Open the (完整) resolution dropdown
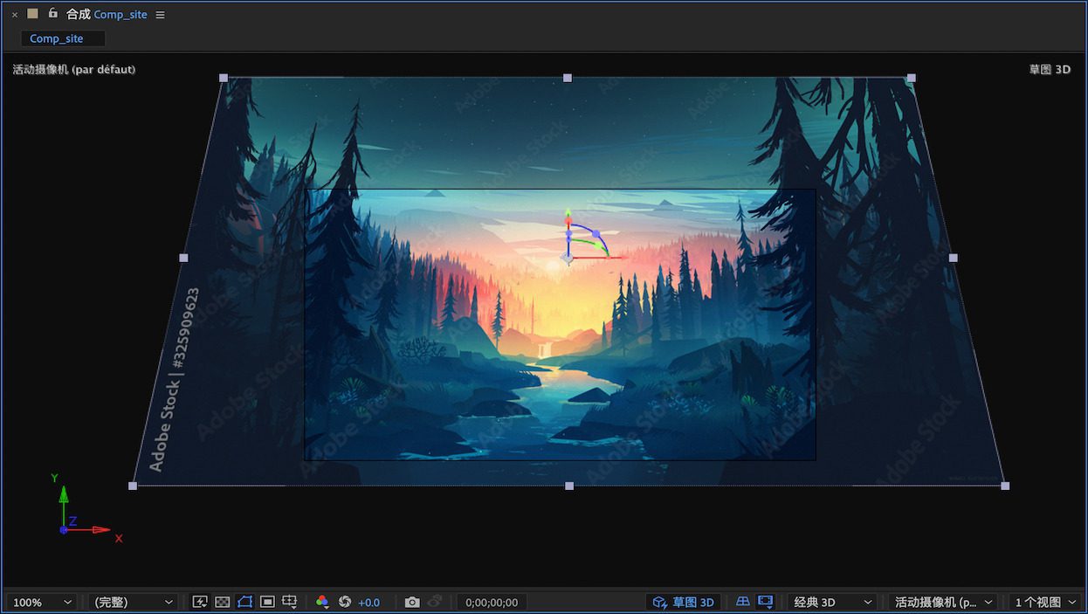 (133, 602)
